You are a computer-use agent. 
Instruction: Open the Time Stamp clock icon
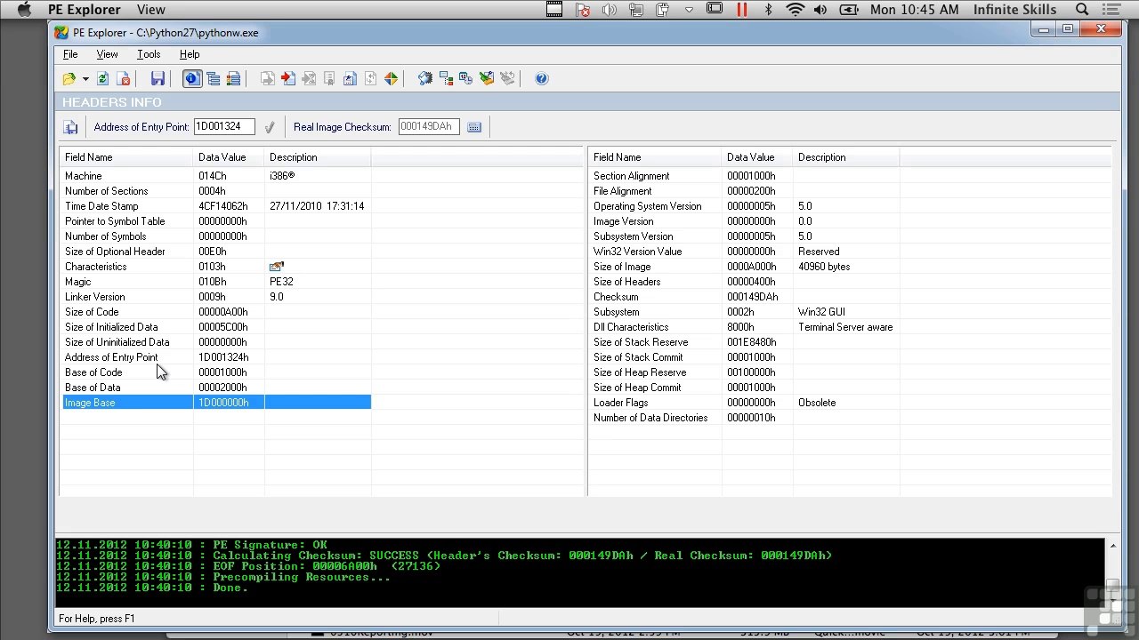[x=466, y=79]
